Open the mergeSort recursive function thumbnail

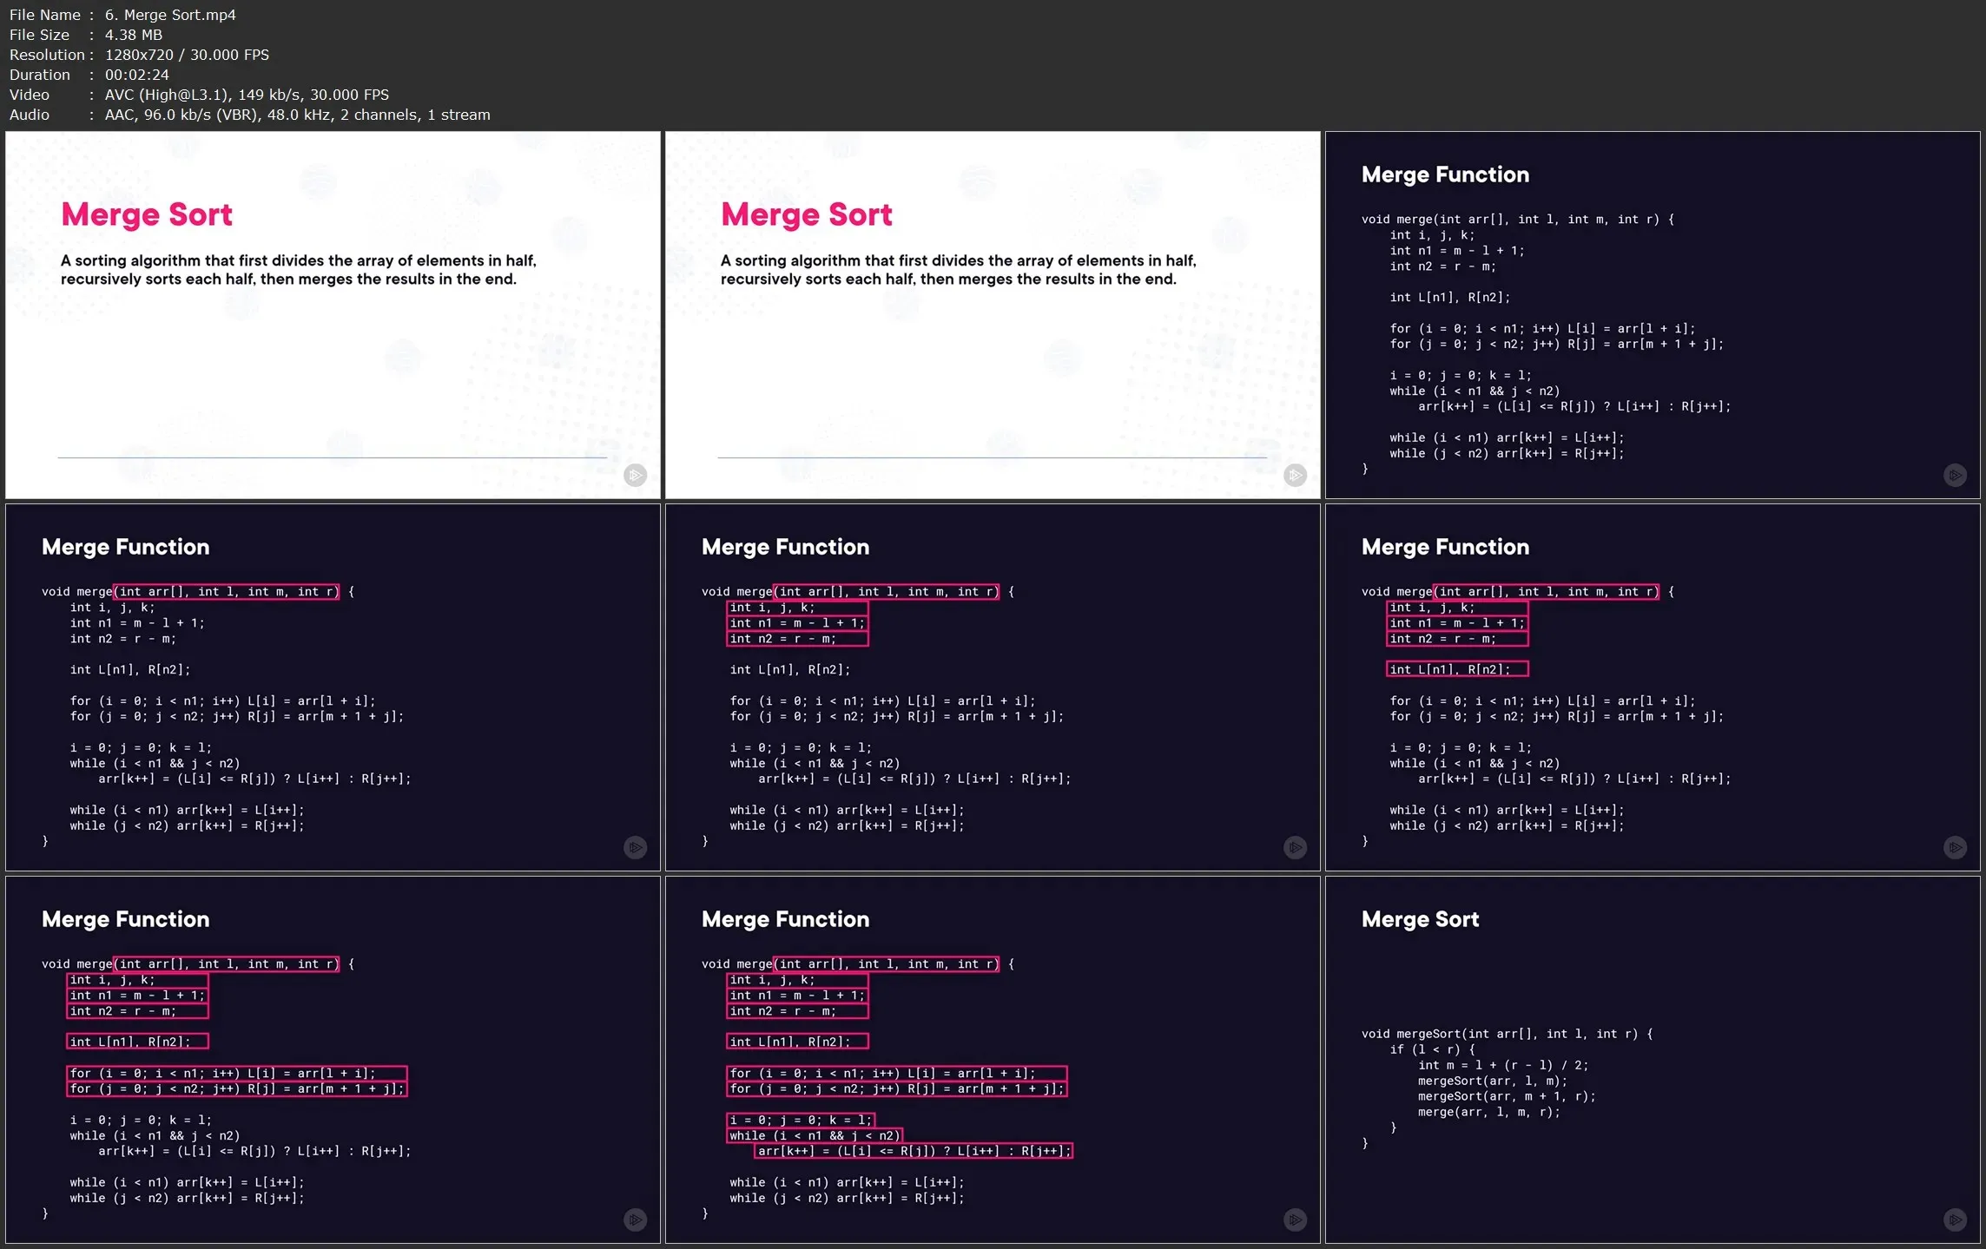(1653, 1060)
